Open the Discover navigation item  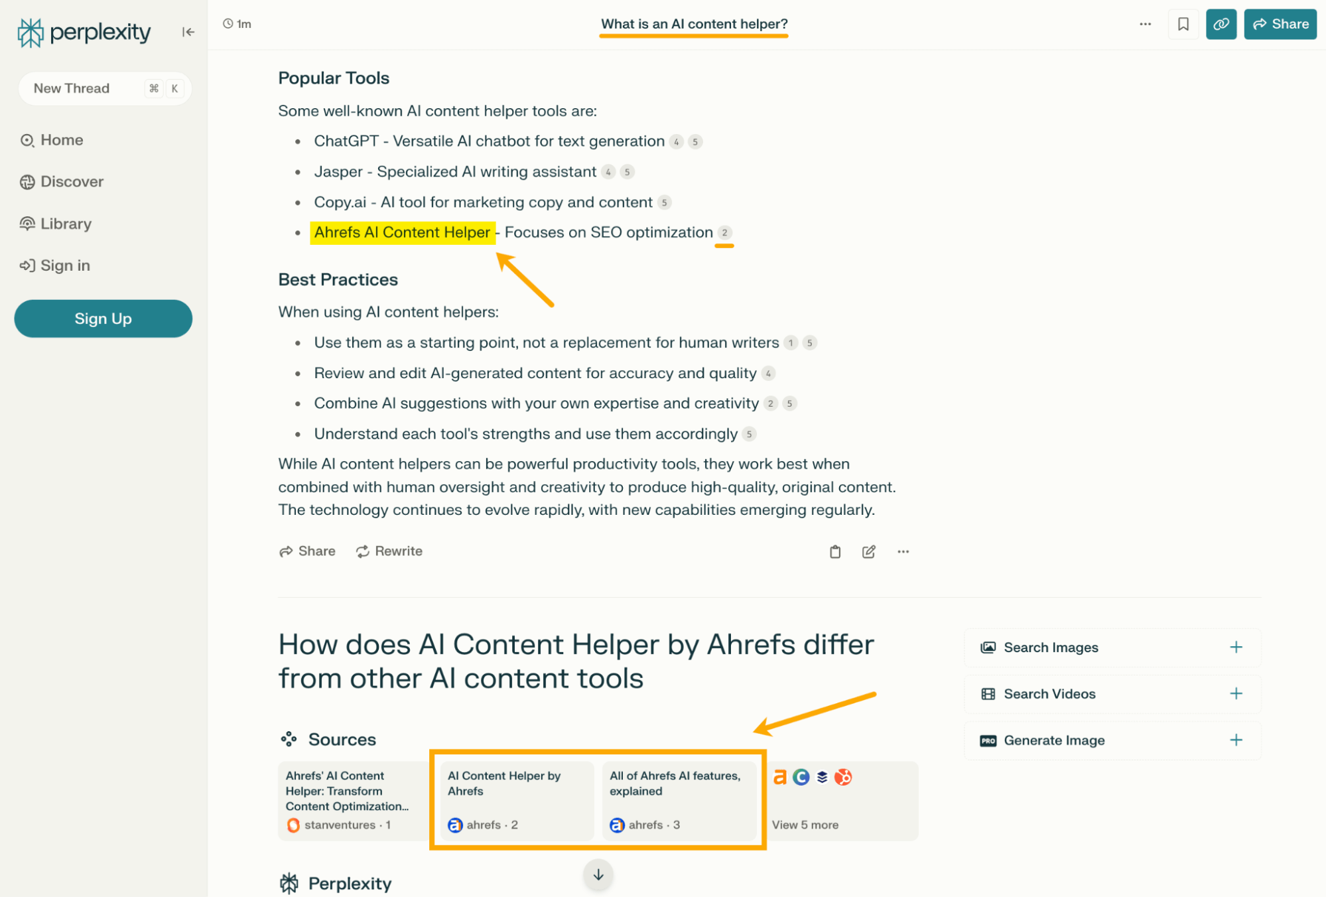[x=72, y=181]
